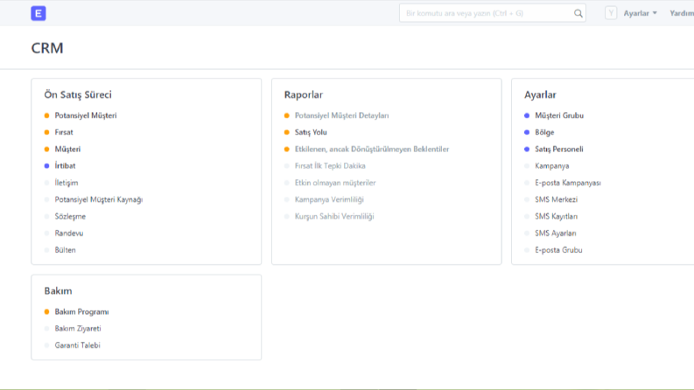
Task: Click blue dot beside Bölge
Action: 527,132
